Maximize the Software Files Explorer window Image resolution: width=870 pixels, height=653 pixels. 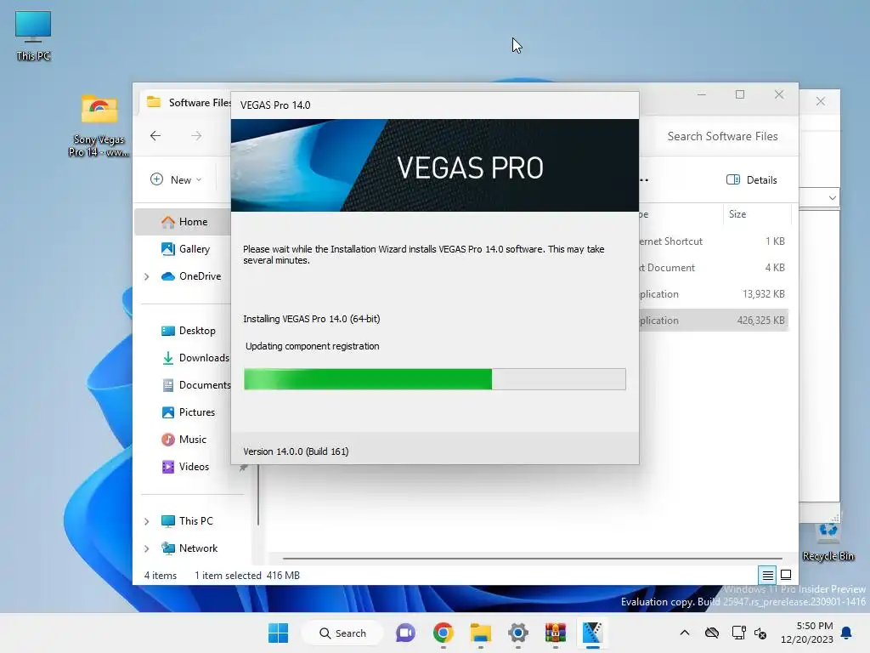pos(740,95)
